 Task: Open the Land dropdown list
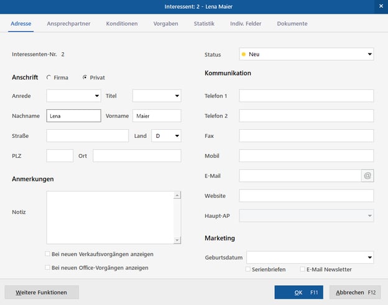[177, 136]
